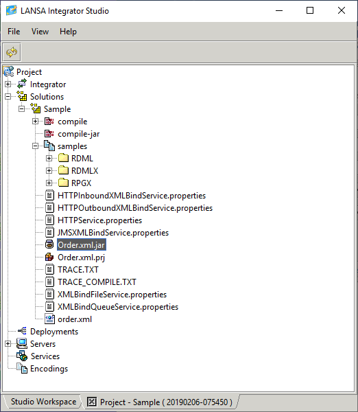Click the Services globe icon

pos(22,356)
